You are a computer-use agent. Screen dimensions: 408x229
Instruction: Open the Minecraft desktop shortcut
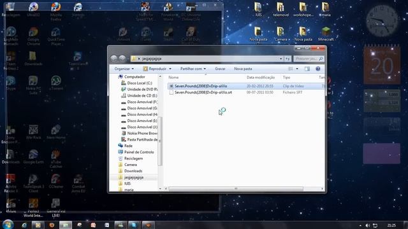[326, 34]
